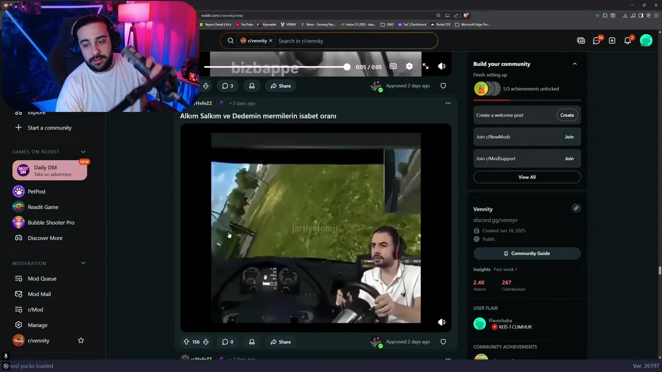
Task: Click the page vertical scrollbar thumb
Action: [x=659, y=271]
